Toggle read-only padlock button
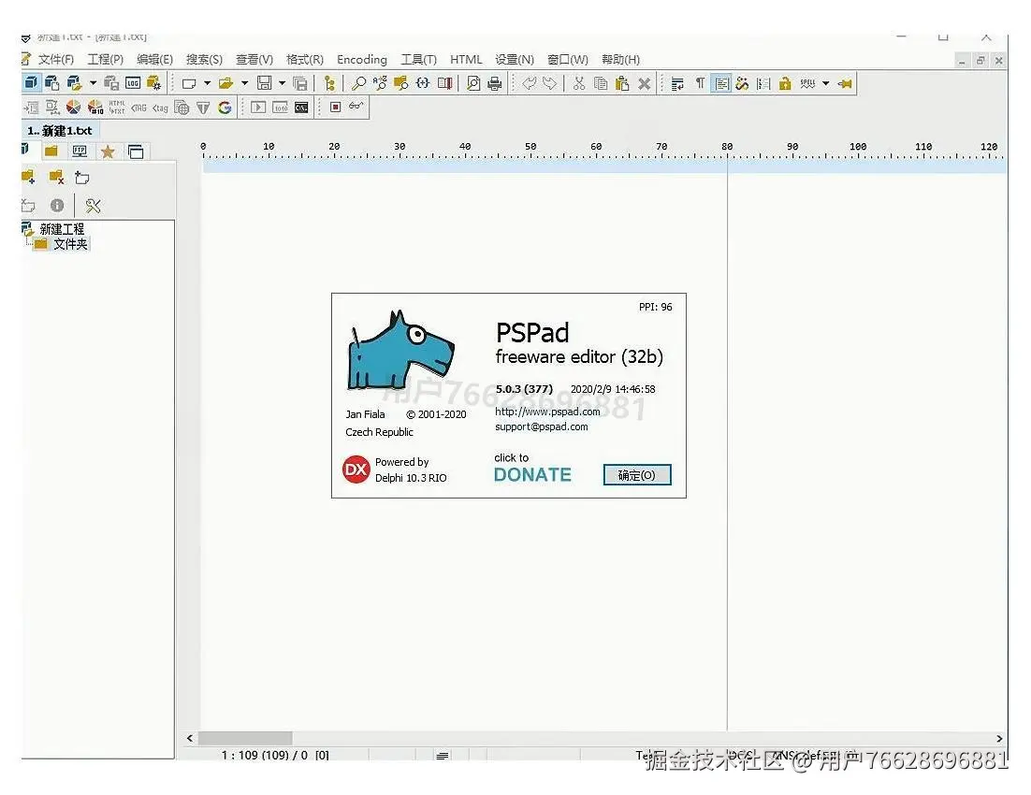The height and width of the screenshot is (795, 1031). click(784, 83)
